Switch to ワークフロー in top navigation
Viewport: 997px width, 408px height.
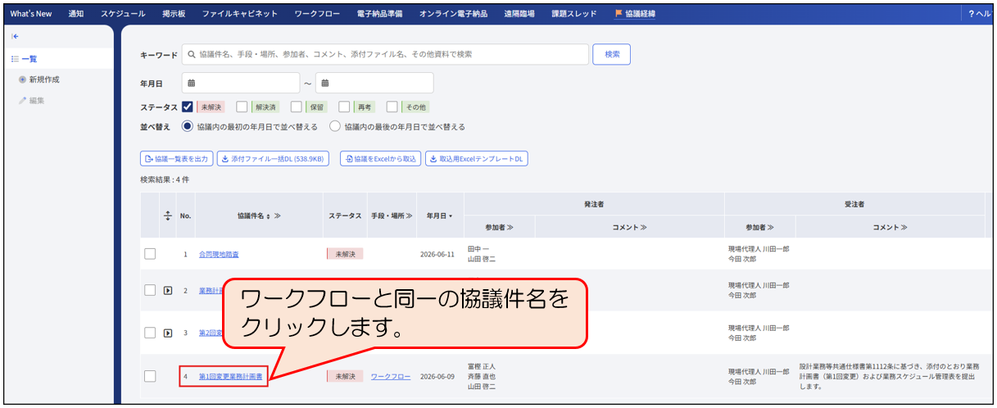point(319,14)
